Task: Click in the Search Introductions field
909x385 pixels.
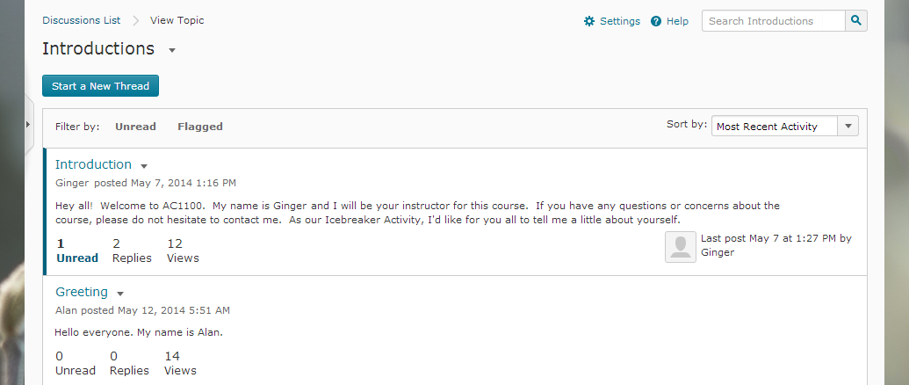Action: click(774, 21)
